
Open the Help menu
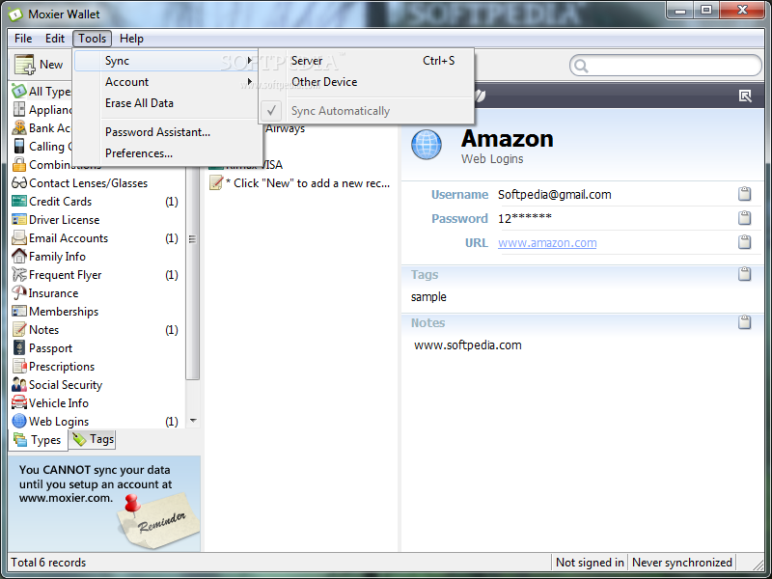[131, 39]
